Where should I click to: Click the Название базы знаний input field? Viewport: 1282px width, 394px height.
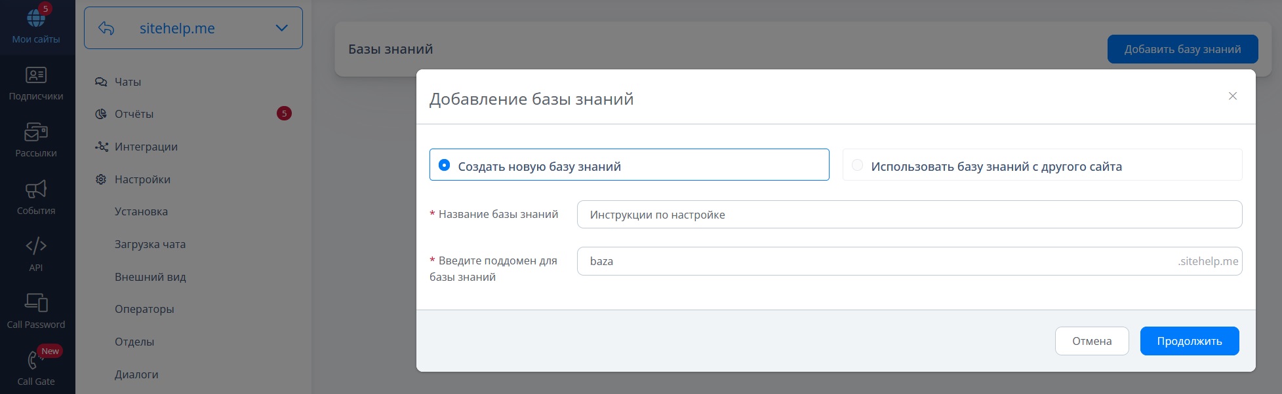coord(910,215)
